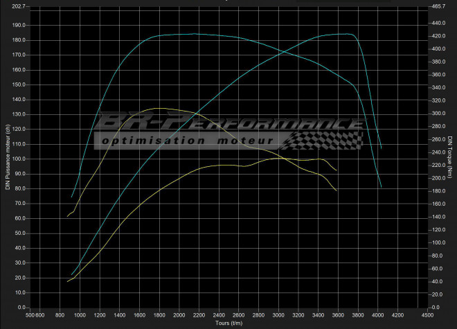The width and height of the screenshot is (457, 329).
Task: Click the 190.0 label on power axis
Action: click(18, 25)
